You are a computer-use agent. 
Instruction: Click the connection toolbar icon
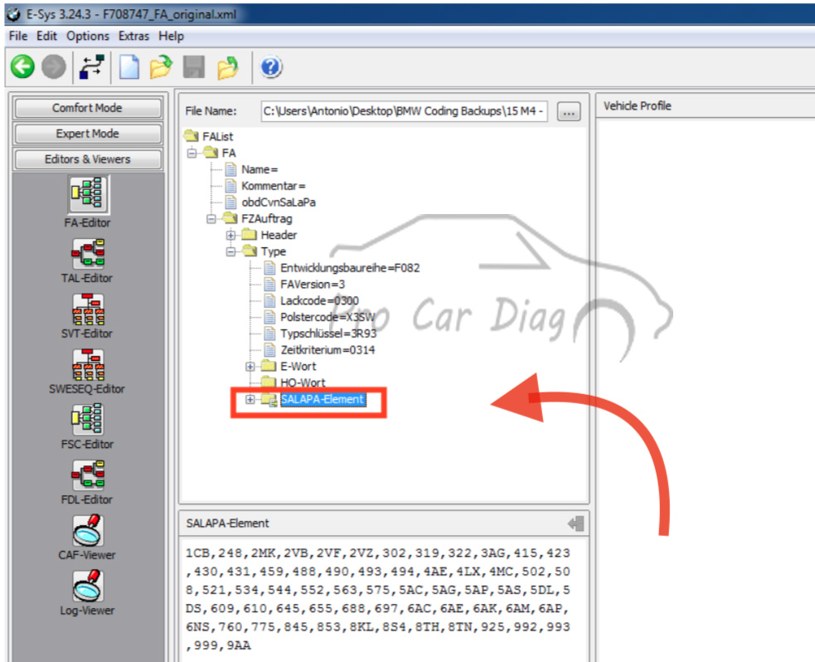click(92, 67)
